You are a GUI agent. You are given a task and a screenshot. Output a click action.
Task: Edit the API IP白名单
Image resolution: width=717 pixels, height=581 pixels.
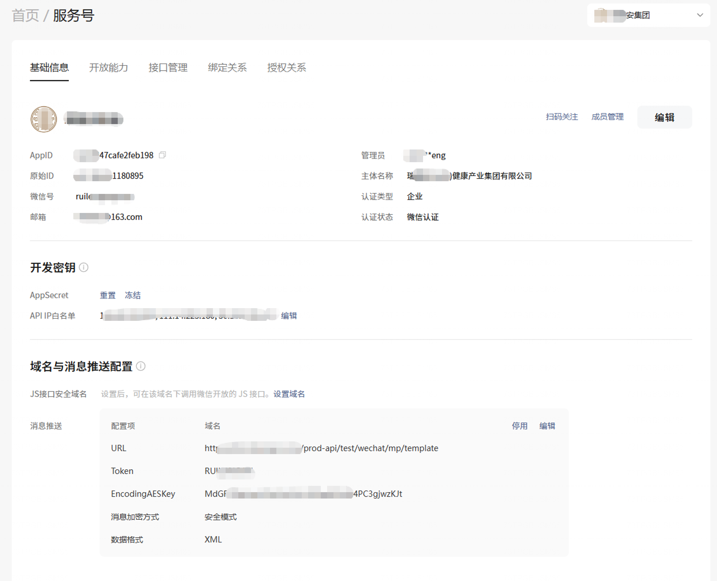pyautogui.click(x=289, y=316)
